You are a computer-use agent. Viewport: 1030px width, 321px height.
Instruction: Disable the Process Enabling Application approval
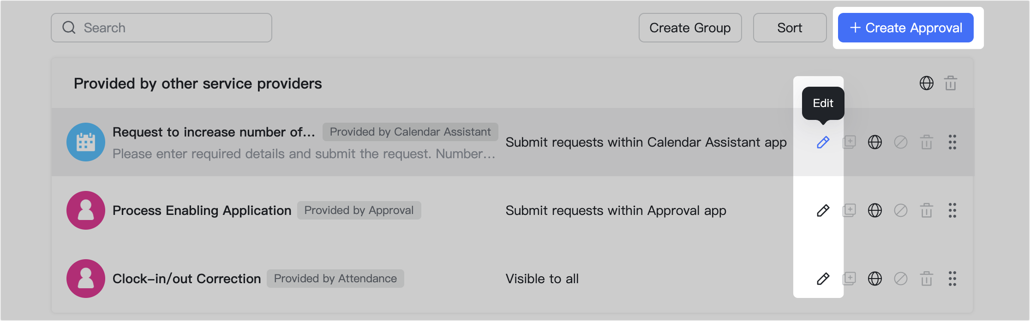tap(901, 211)
